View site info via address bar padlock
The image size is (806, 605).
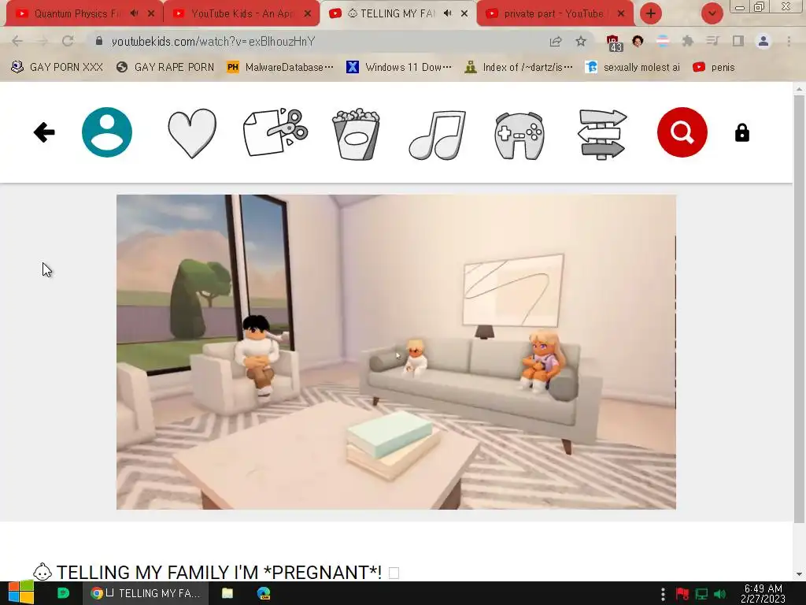coord(99,41)
